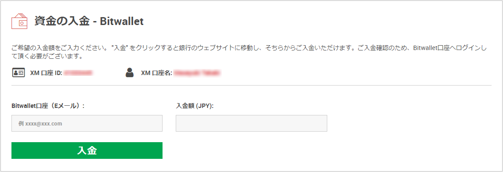Click the 資金の入金 - Bitwallet heading
The height and width of the screenshot is (172, 503).
pos(89,21)
